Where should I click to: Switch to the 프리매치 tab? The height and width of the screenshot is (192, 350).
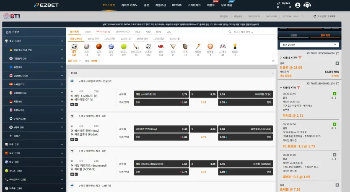click(74, 32)
